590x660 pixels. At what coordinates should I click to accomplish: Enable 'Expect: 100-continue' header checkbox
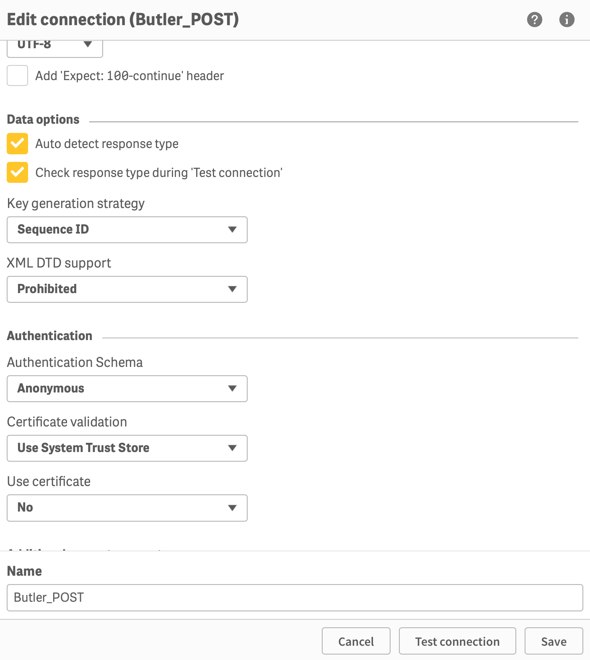[18, 75]
